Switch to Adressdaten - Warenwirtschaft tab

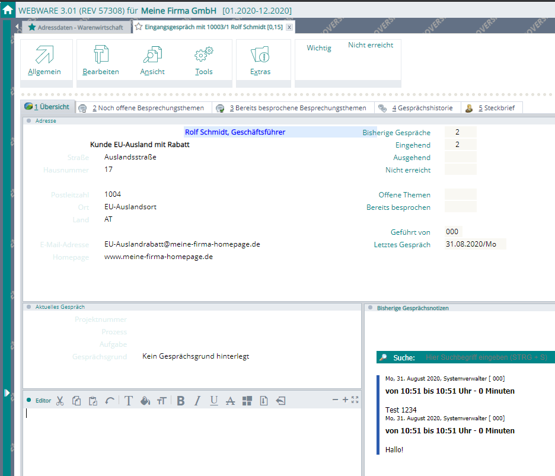[75, 27]
